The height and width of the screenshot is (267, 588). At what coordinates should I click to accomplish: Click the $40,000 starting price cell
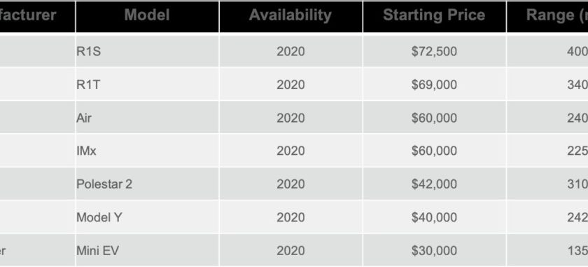pyautogui.click(x=434, y=217)
